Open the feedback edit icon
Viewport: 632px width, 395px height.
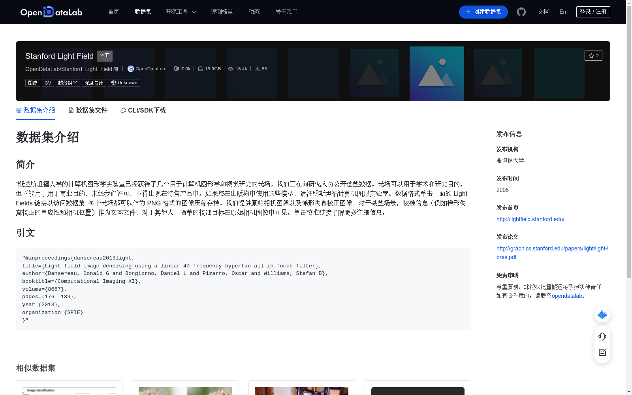[602, 352]
